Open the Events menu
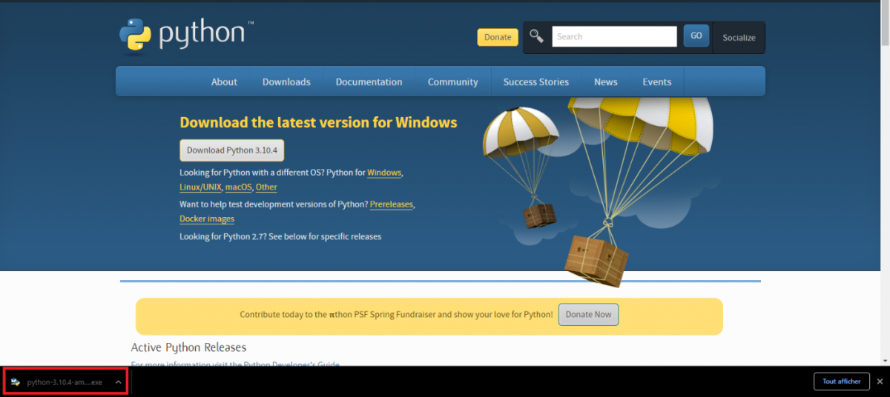Screen dimensions: 890x397 click(x=656, y=81)
